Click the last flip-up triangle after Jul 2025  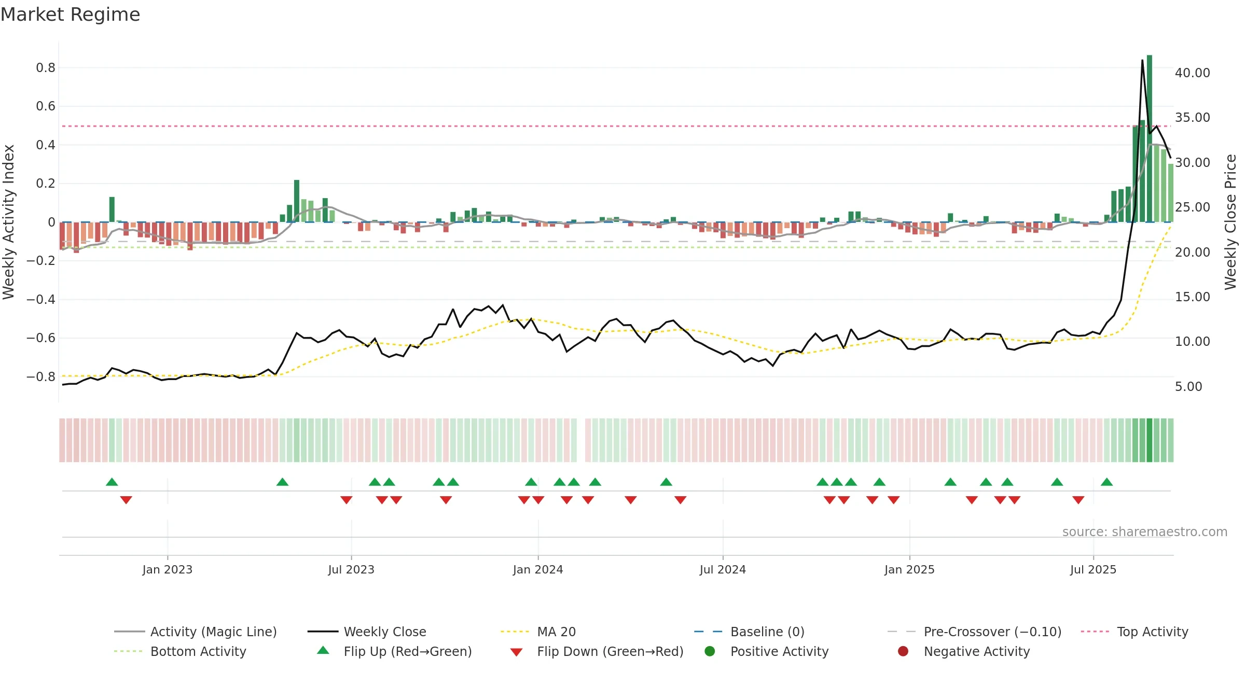coord(1107,482)
